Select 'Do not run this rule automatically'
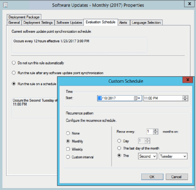Viewport: 196px width, 190px height. click(38, 63)
